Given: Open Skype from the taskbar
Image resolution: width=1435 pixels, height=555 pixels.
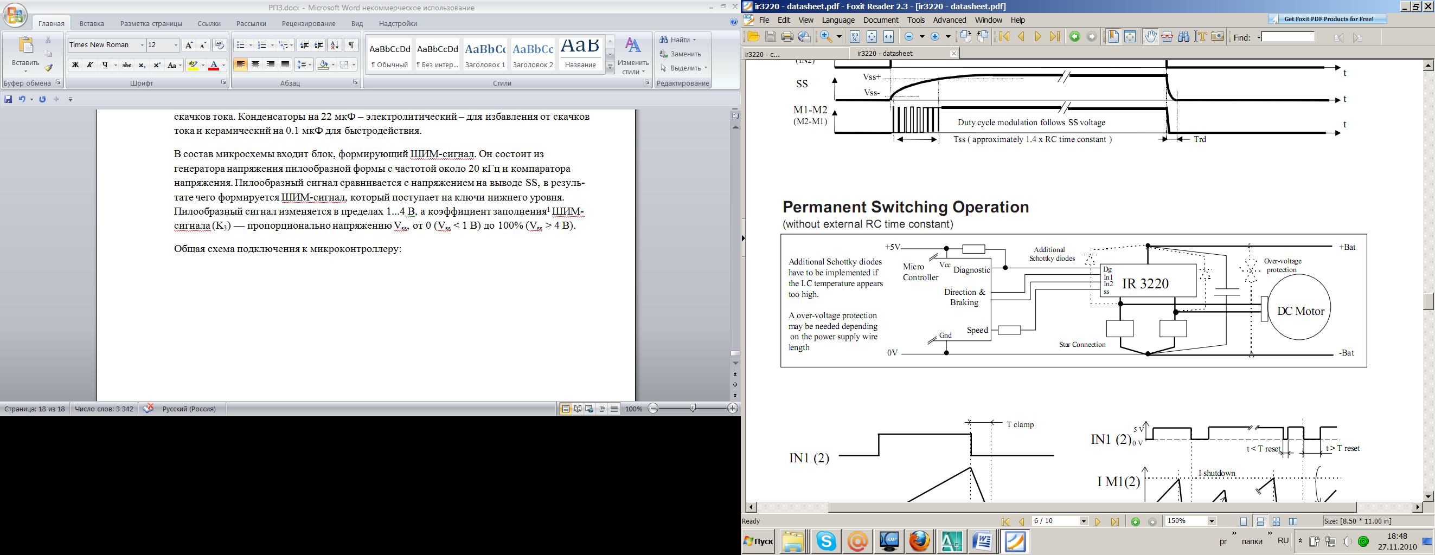Looking at the screenshot, I should (826, 541).
